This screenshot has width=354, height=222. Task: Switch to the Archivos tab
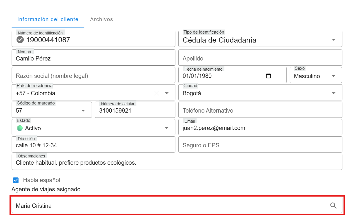click(101, 19)
